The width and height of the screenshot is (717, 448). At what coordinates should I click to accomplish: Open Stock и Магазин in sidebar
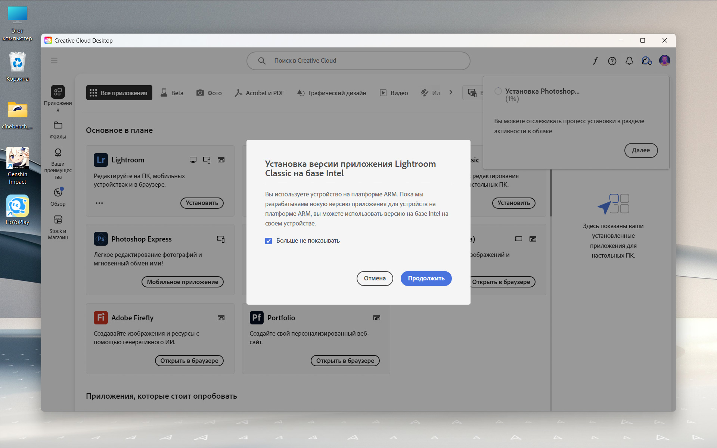tap(58, 228)
